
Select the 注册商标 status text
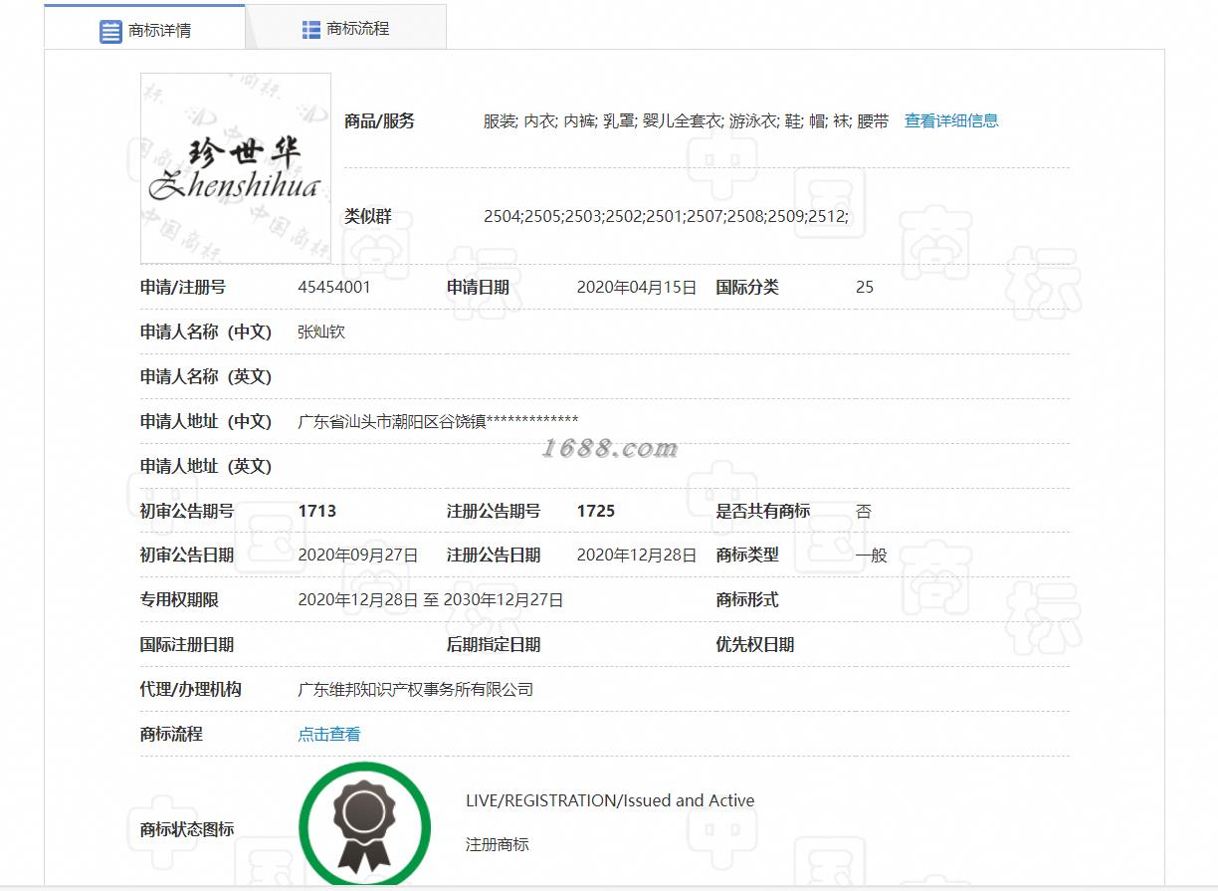(498, 844)
